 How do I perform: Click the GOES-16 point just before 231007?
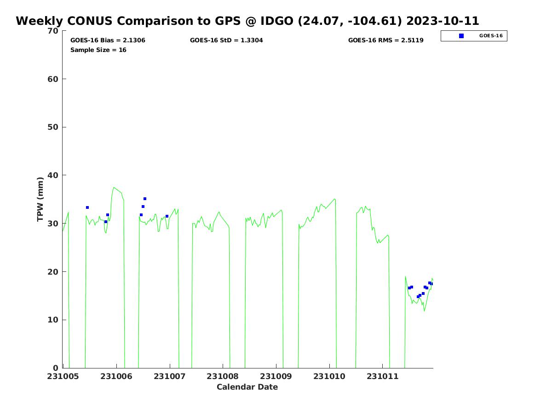tap(167, 216)
